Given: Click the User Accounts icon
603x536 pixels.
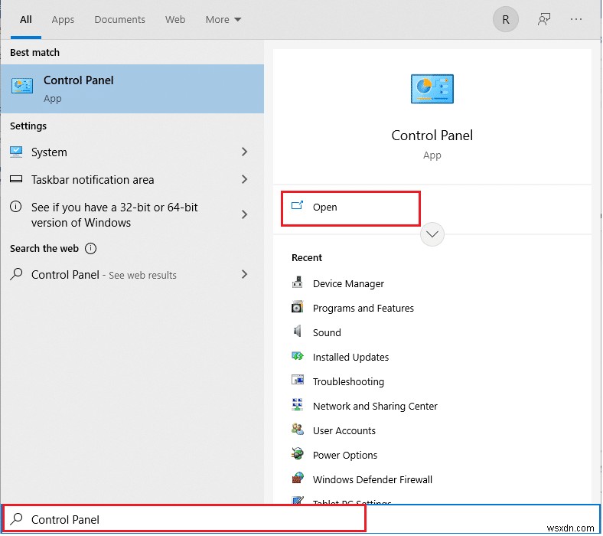Looking at the screenshot, I should point(298,430).
